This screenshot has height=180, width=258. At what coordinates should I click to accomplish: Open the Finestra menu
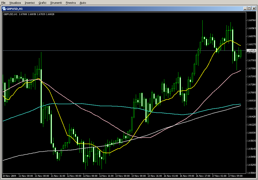click(71, 3)
